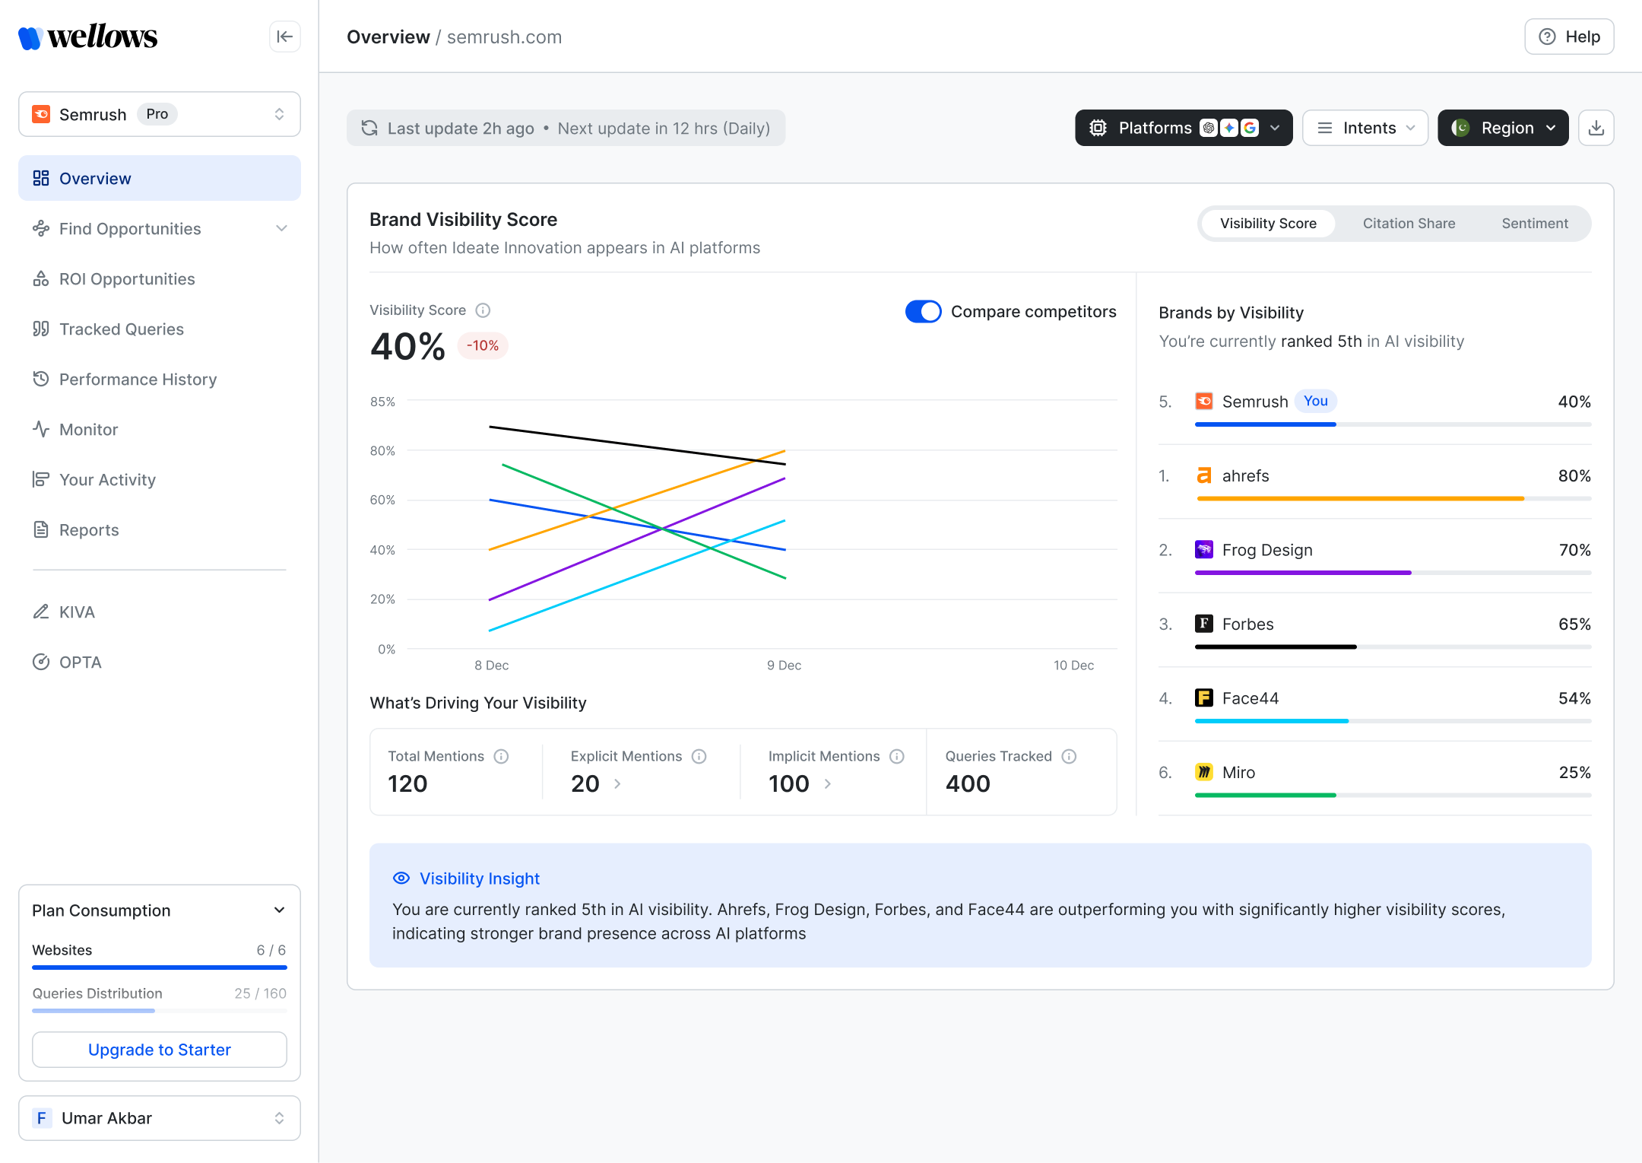Click the arrow next to Implicit Mentions 100
The height and width of the screenshot is (1163, 1642).
coord(828,783)
